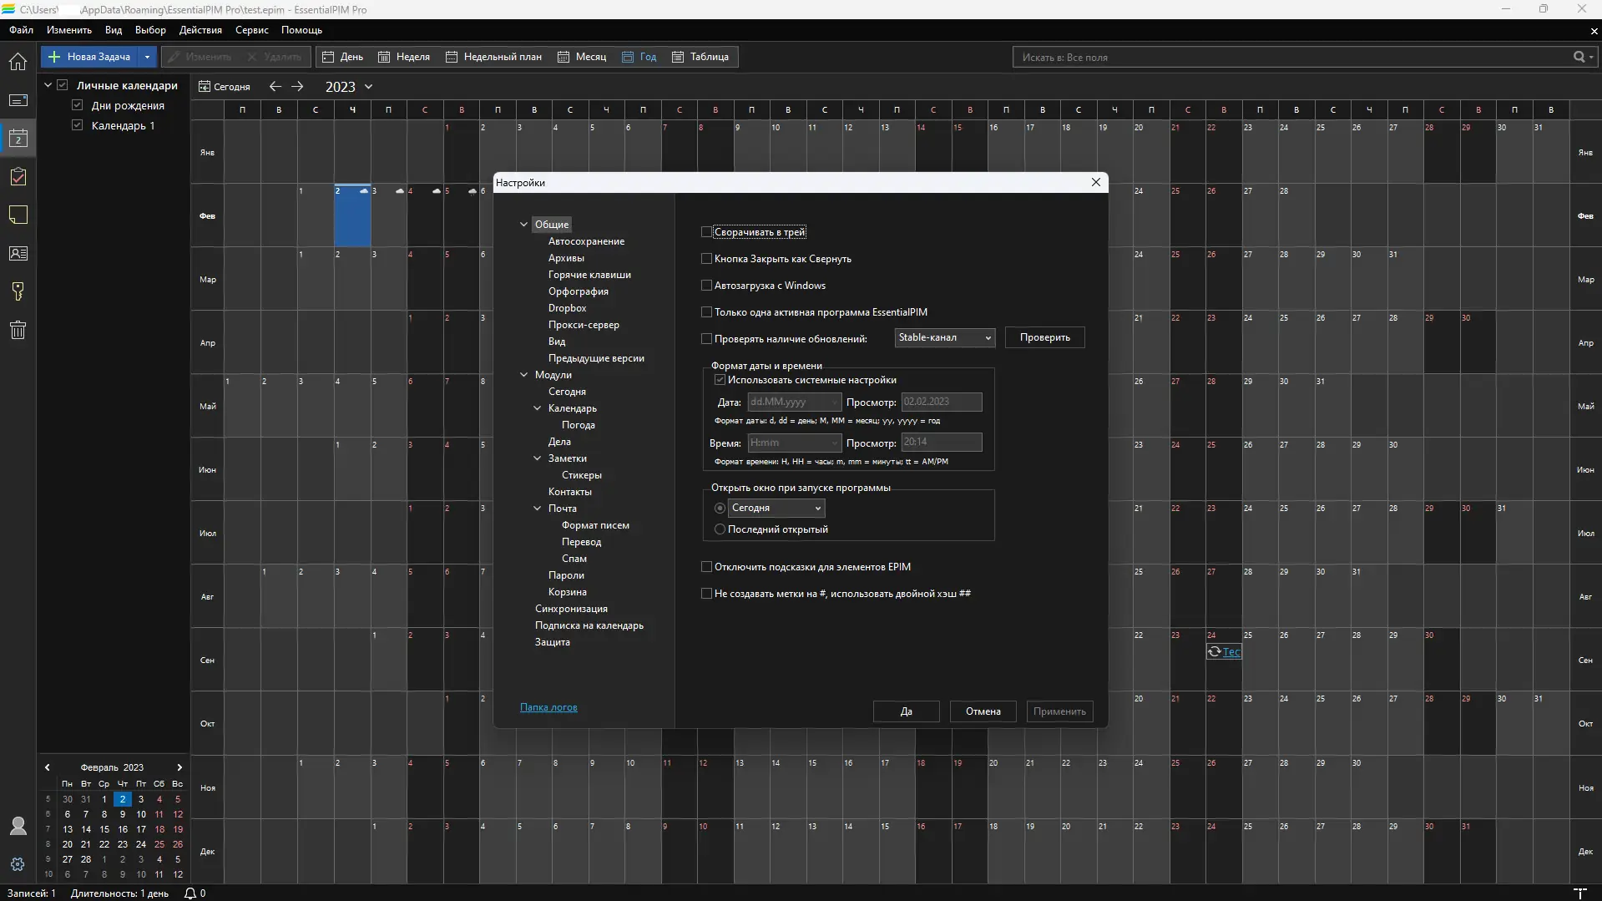Screen dimensions: 1602x901
Task: Go to next month in mini calendar
Action: point(179,767)
